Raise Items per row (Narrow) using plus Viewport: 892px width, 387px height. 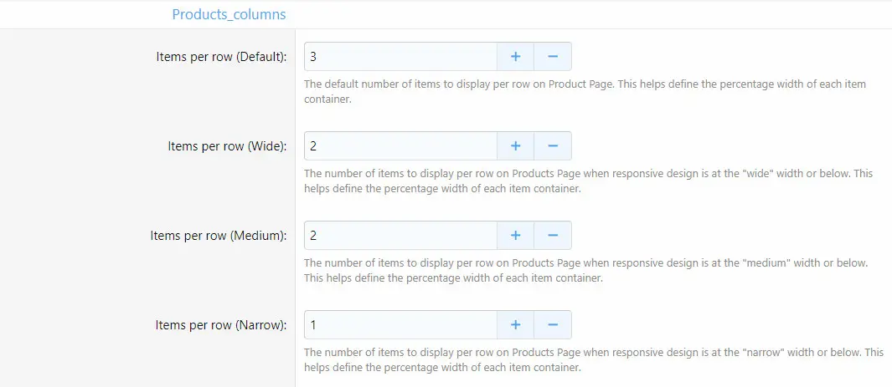click(515, 324)
